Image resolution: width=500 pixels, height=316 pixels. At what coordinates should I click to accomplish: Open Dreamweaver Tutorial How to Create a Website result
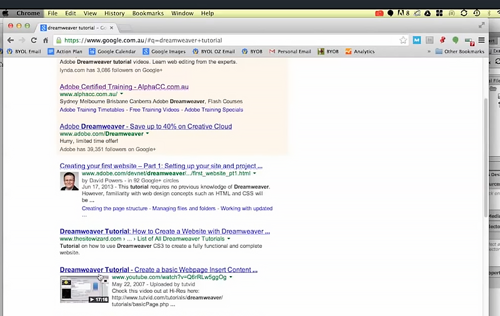165,231
